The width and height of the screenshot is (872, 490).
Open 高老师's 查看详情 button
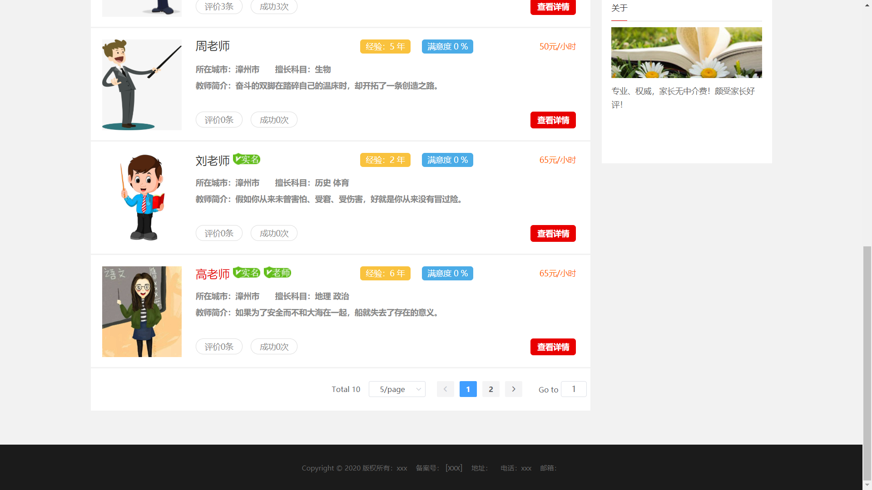pyautogui.click(x=553, y=347)
